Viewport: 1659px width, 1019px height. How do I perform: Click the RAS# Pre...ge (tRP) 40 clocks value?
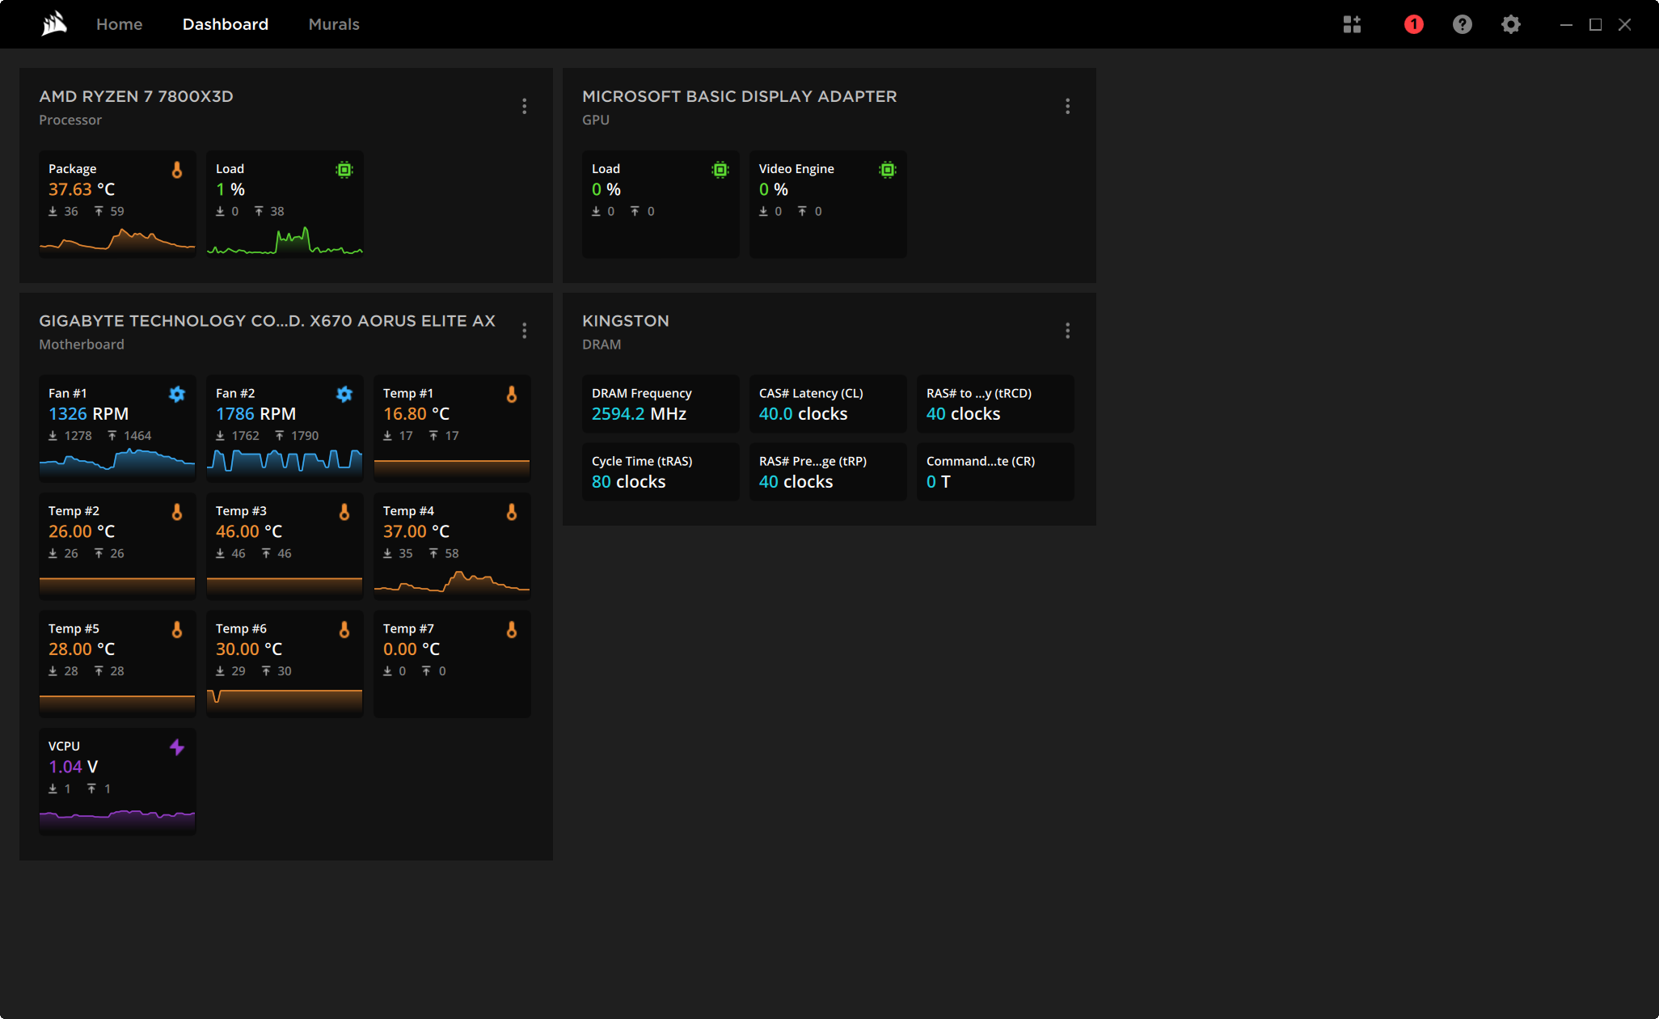796,482
